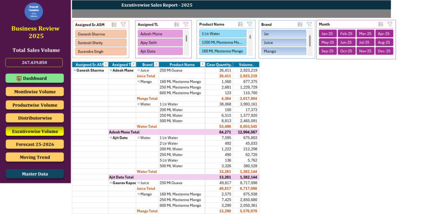The height and width of the screenshot is (214, 429).
Task: Filter by Santosh Shetty slicer item
Action: point(101,43)
